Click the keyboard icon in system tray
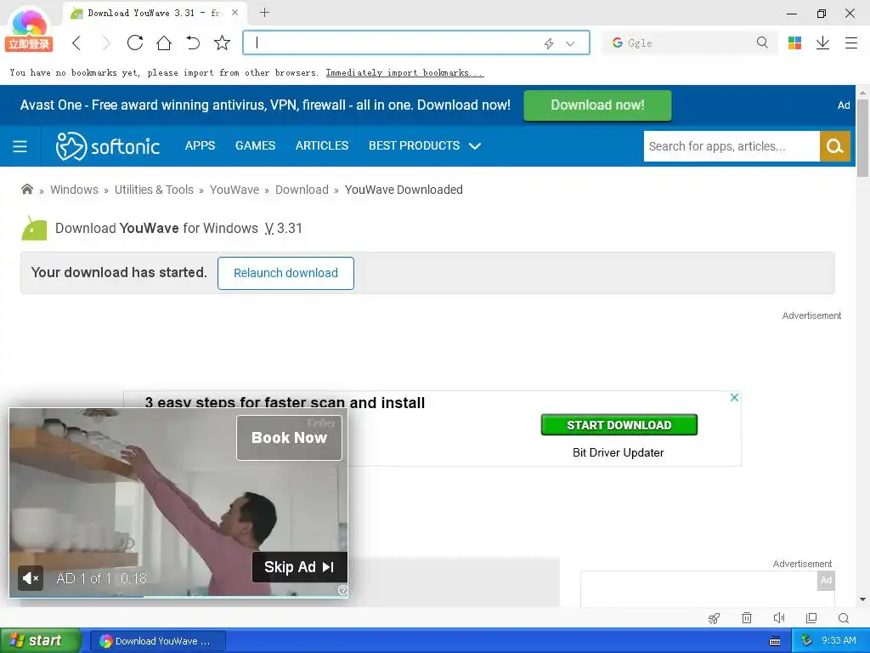This screenshot has height=653, width=870. click(x=775, y=641)
